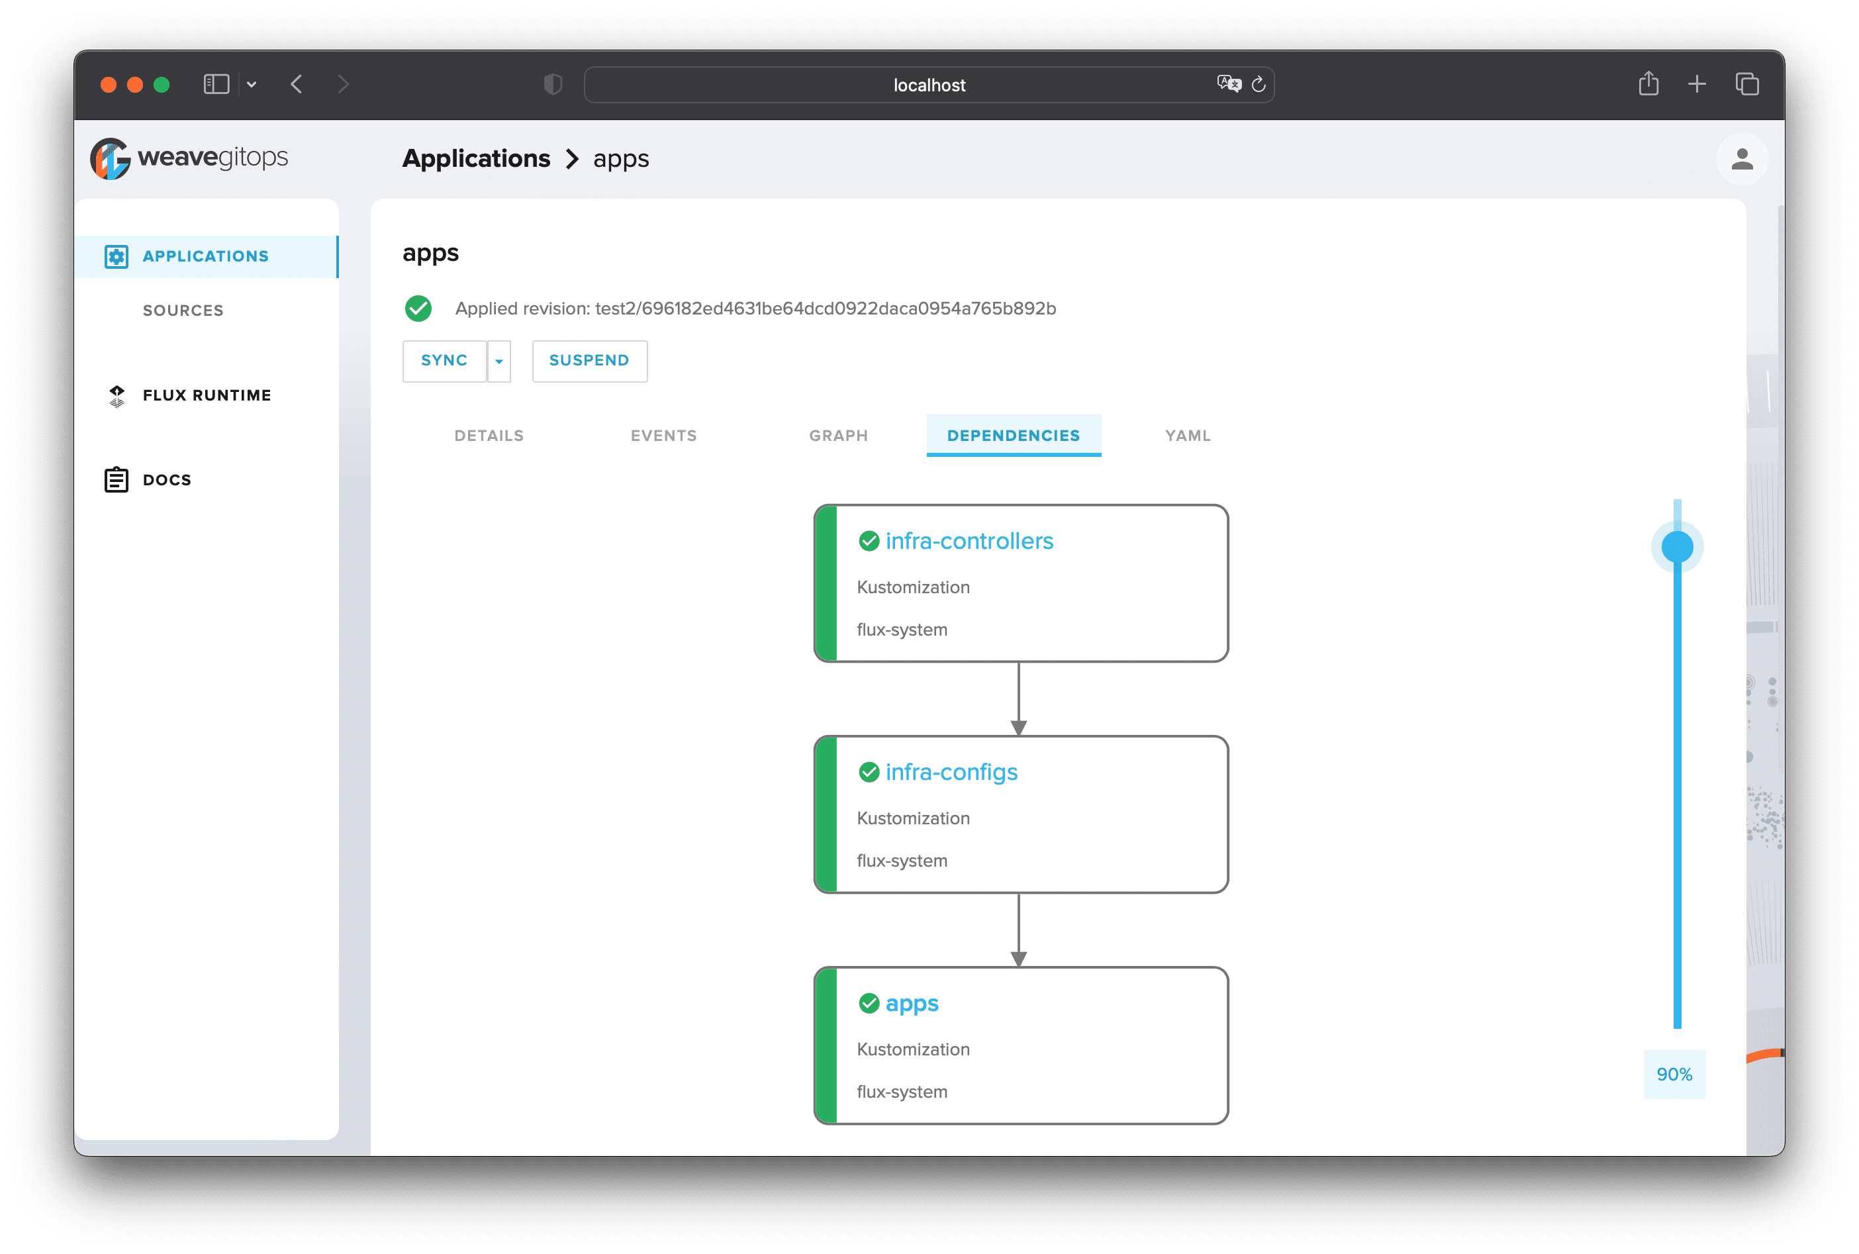1859x1254 pixels.
Task: Open the infra-configs node link
Action: coord(951,773)
